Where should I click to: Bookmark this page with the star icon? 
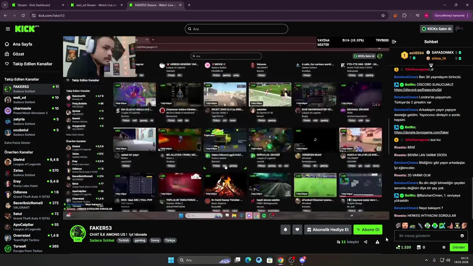click(383, 16)
